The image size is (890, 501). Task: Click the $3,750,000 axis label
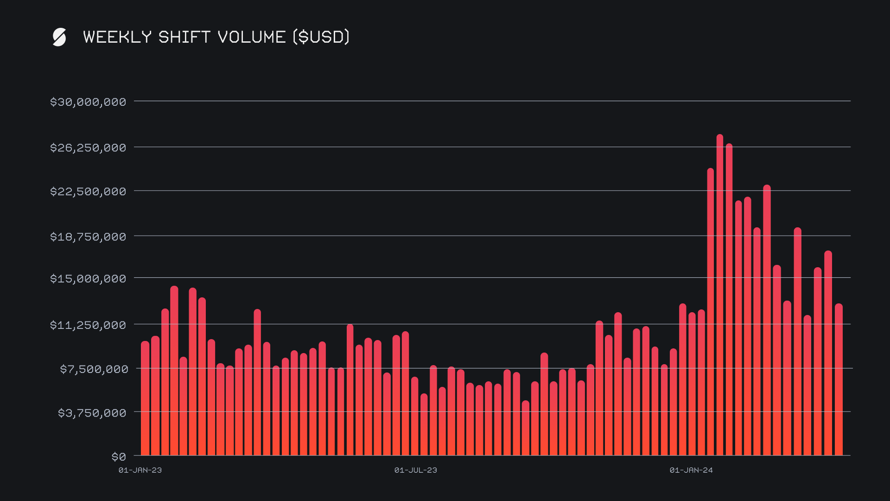tap(92, 413)
